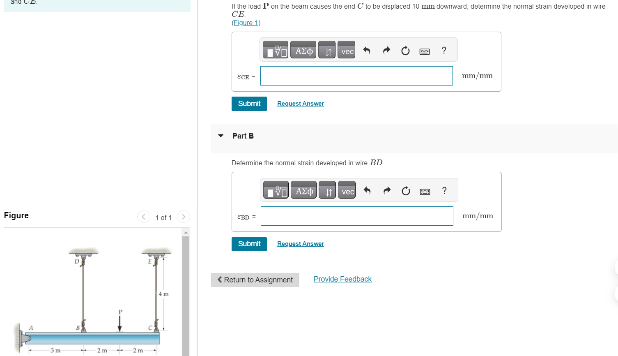Image resolution: width=618 pixels, height=356 pixels.
Task: Click inside the εBD answer field
Action: click(356, 215)
